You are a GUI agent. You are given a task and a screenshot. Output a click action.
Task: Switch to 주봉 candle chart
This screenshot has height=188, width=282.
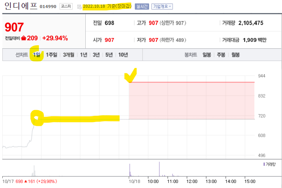click(221, 55)
